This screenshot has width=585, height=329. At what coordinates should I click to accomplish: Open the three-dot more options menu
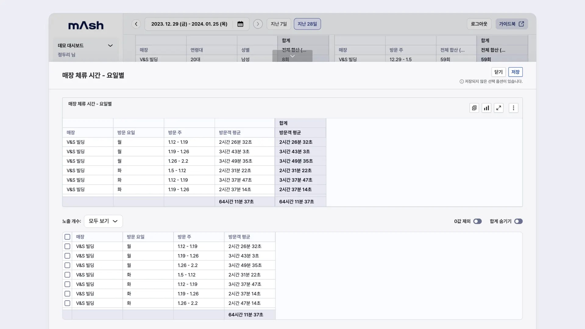click(513, 108)
